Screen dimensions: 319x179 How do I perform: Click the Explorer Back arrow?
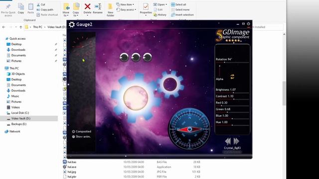3,27
